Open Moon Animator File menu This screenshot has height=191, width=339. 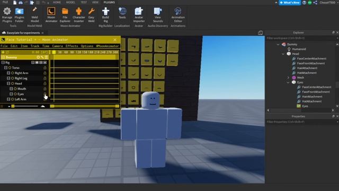click(x=4, y=46)
